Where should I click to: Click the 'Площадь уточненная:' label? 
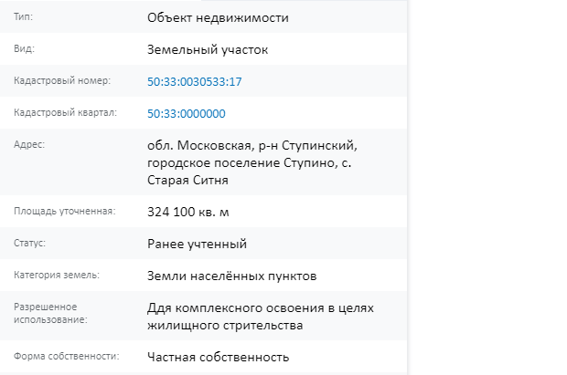pos(65,211)
